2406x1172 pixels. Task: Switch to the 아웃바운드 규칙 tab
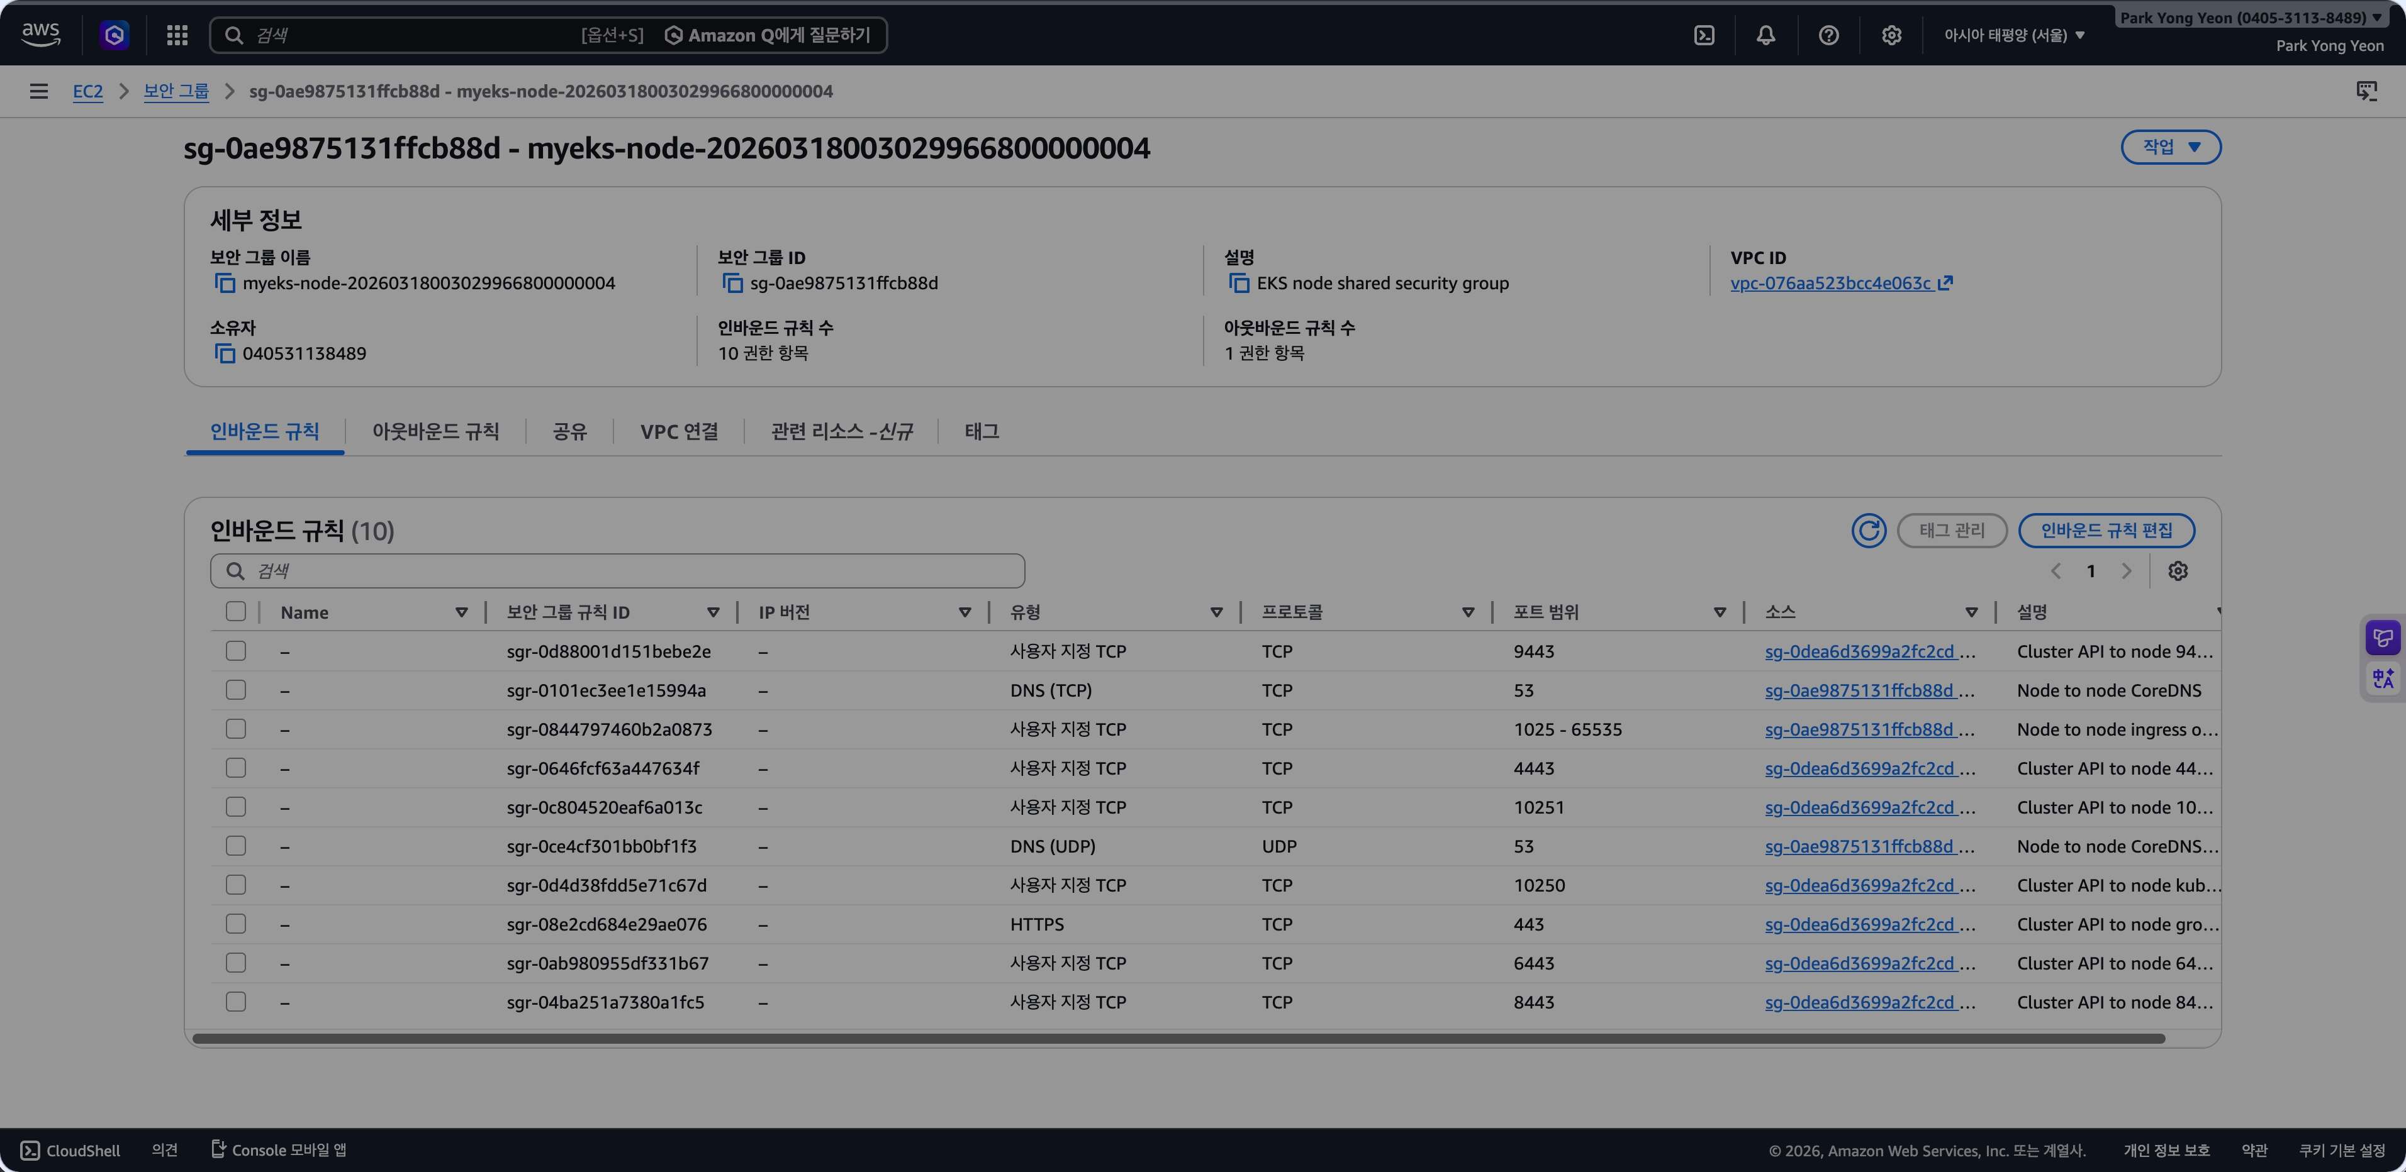(435, 431)
